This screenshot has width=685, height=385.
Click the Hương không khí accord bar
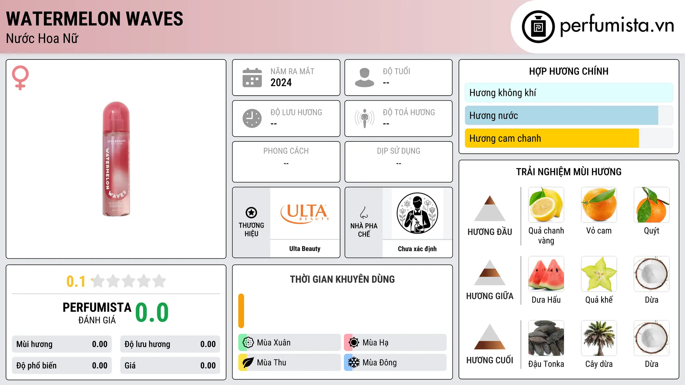pyautogui.click(x=569, y=93)
